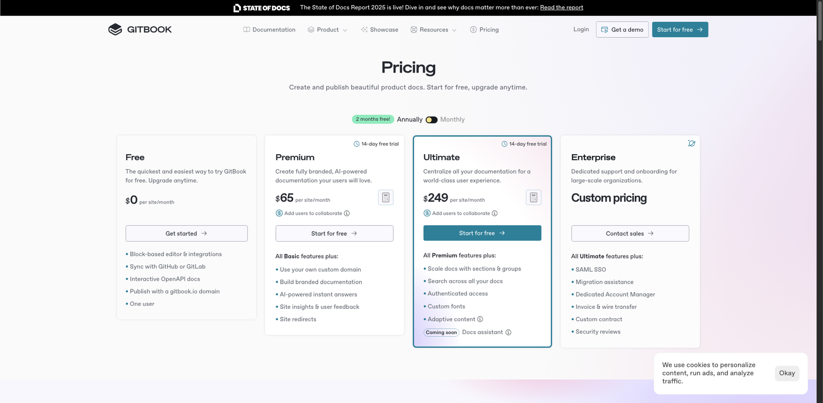Open Documentation in the nav bar
Image resolution: width=823 pixels, height=403 pixels.
(269, 30)
